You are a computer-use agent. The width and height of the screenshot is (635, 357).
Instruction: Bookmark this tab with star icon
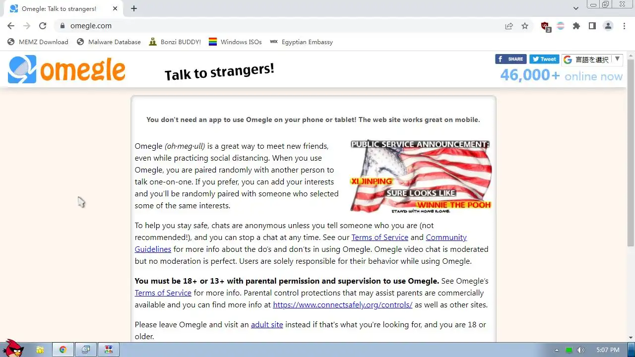(x=525, y=26)
